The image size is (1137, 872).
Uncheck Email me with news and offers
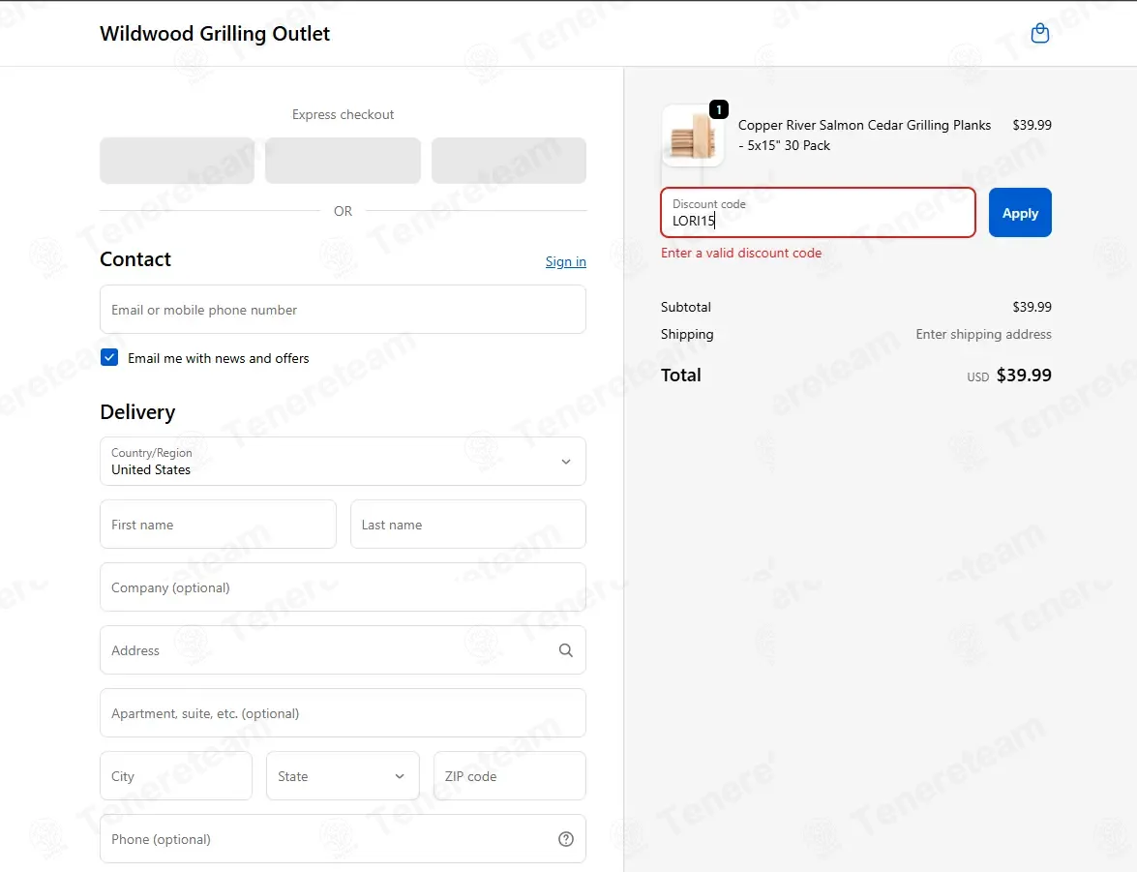pyautogui.click(x=109, y=357)
